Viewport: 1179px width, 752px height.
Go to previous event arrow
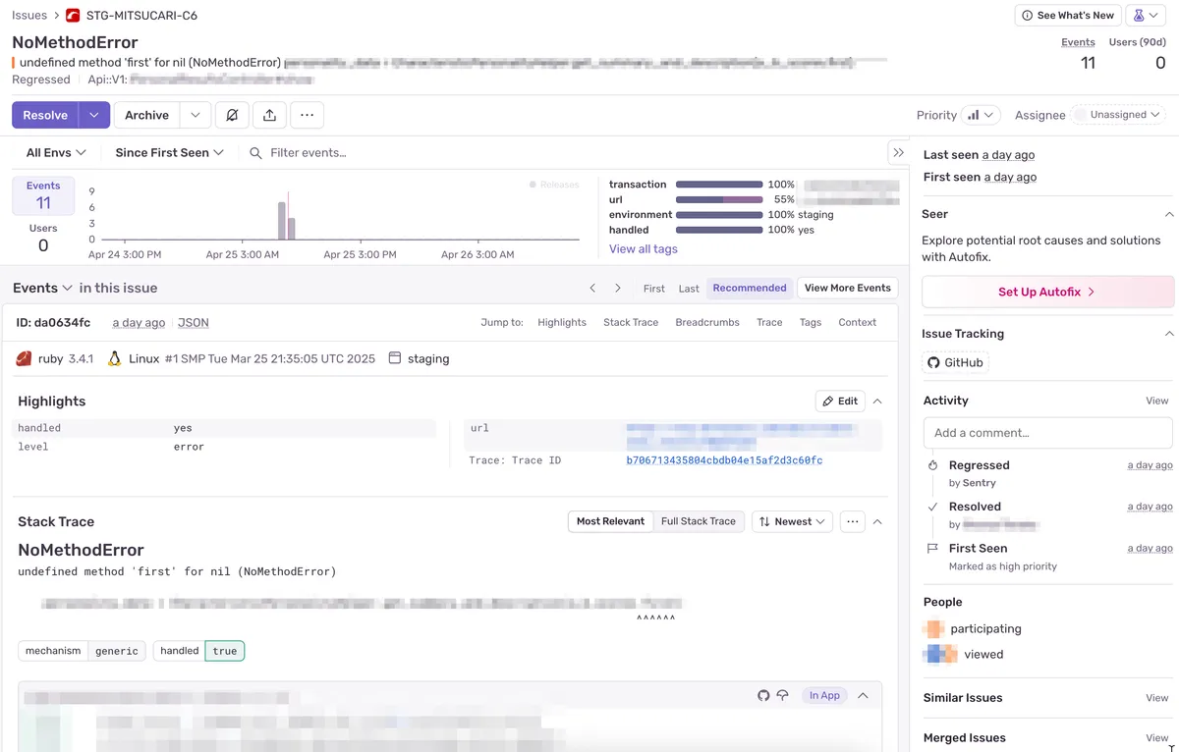tap(592, 288)
